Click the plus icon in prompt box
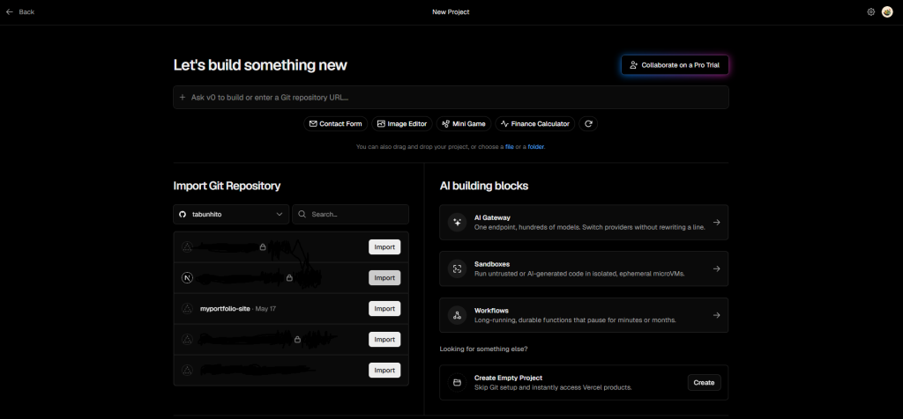 [x=183, y=97]
